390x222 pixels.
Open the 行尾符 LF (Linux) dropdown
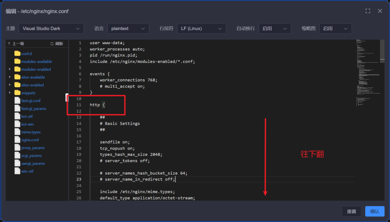coord(202,29)
